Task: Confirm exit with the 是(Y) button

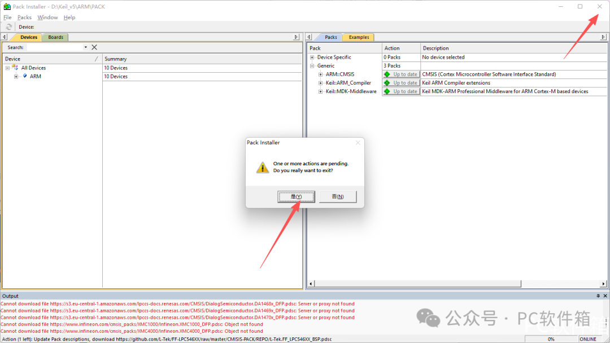Action: [x=296, y=196]
